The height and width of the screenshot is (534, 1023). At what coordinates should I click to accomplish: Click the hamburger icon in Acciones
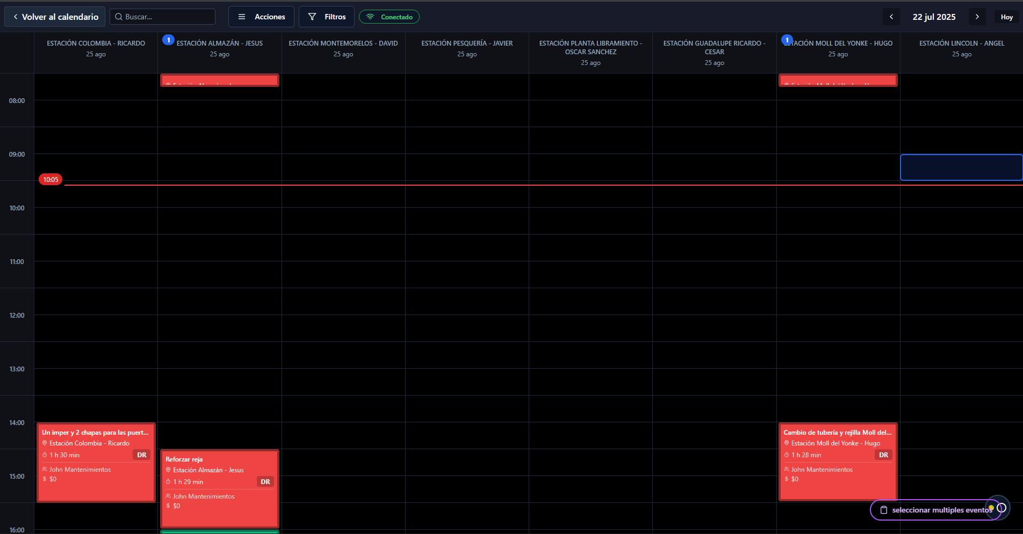pos(242,17)
